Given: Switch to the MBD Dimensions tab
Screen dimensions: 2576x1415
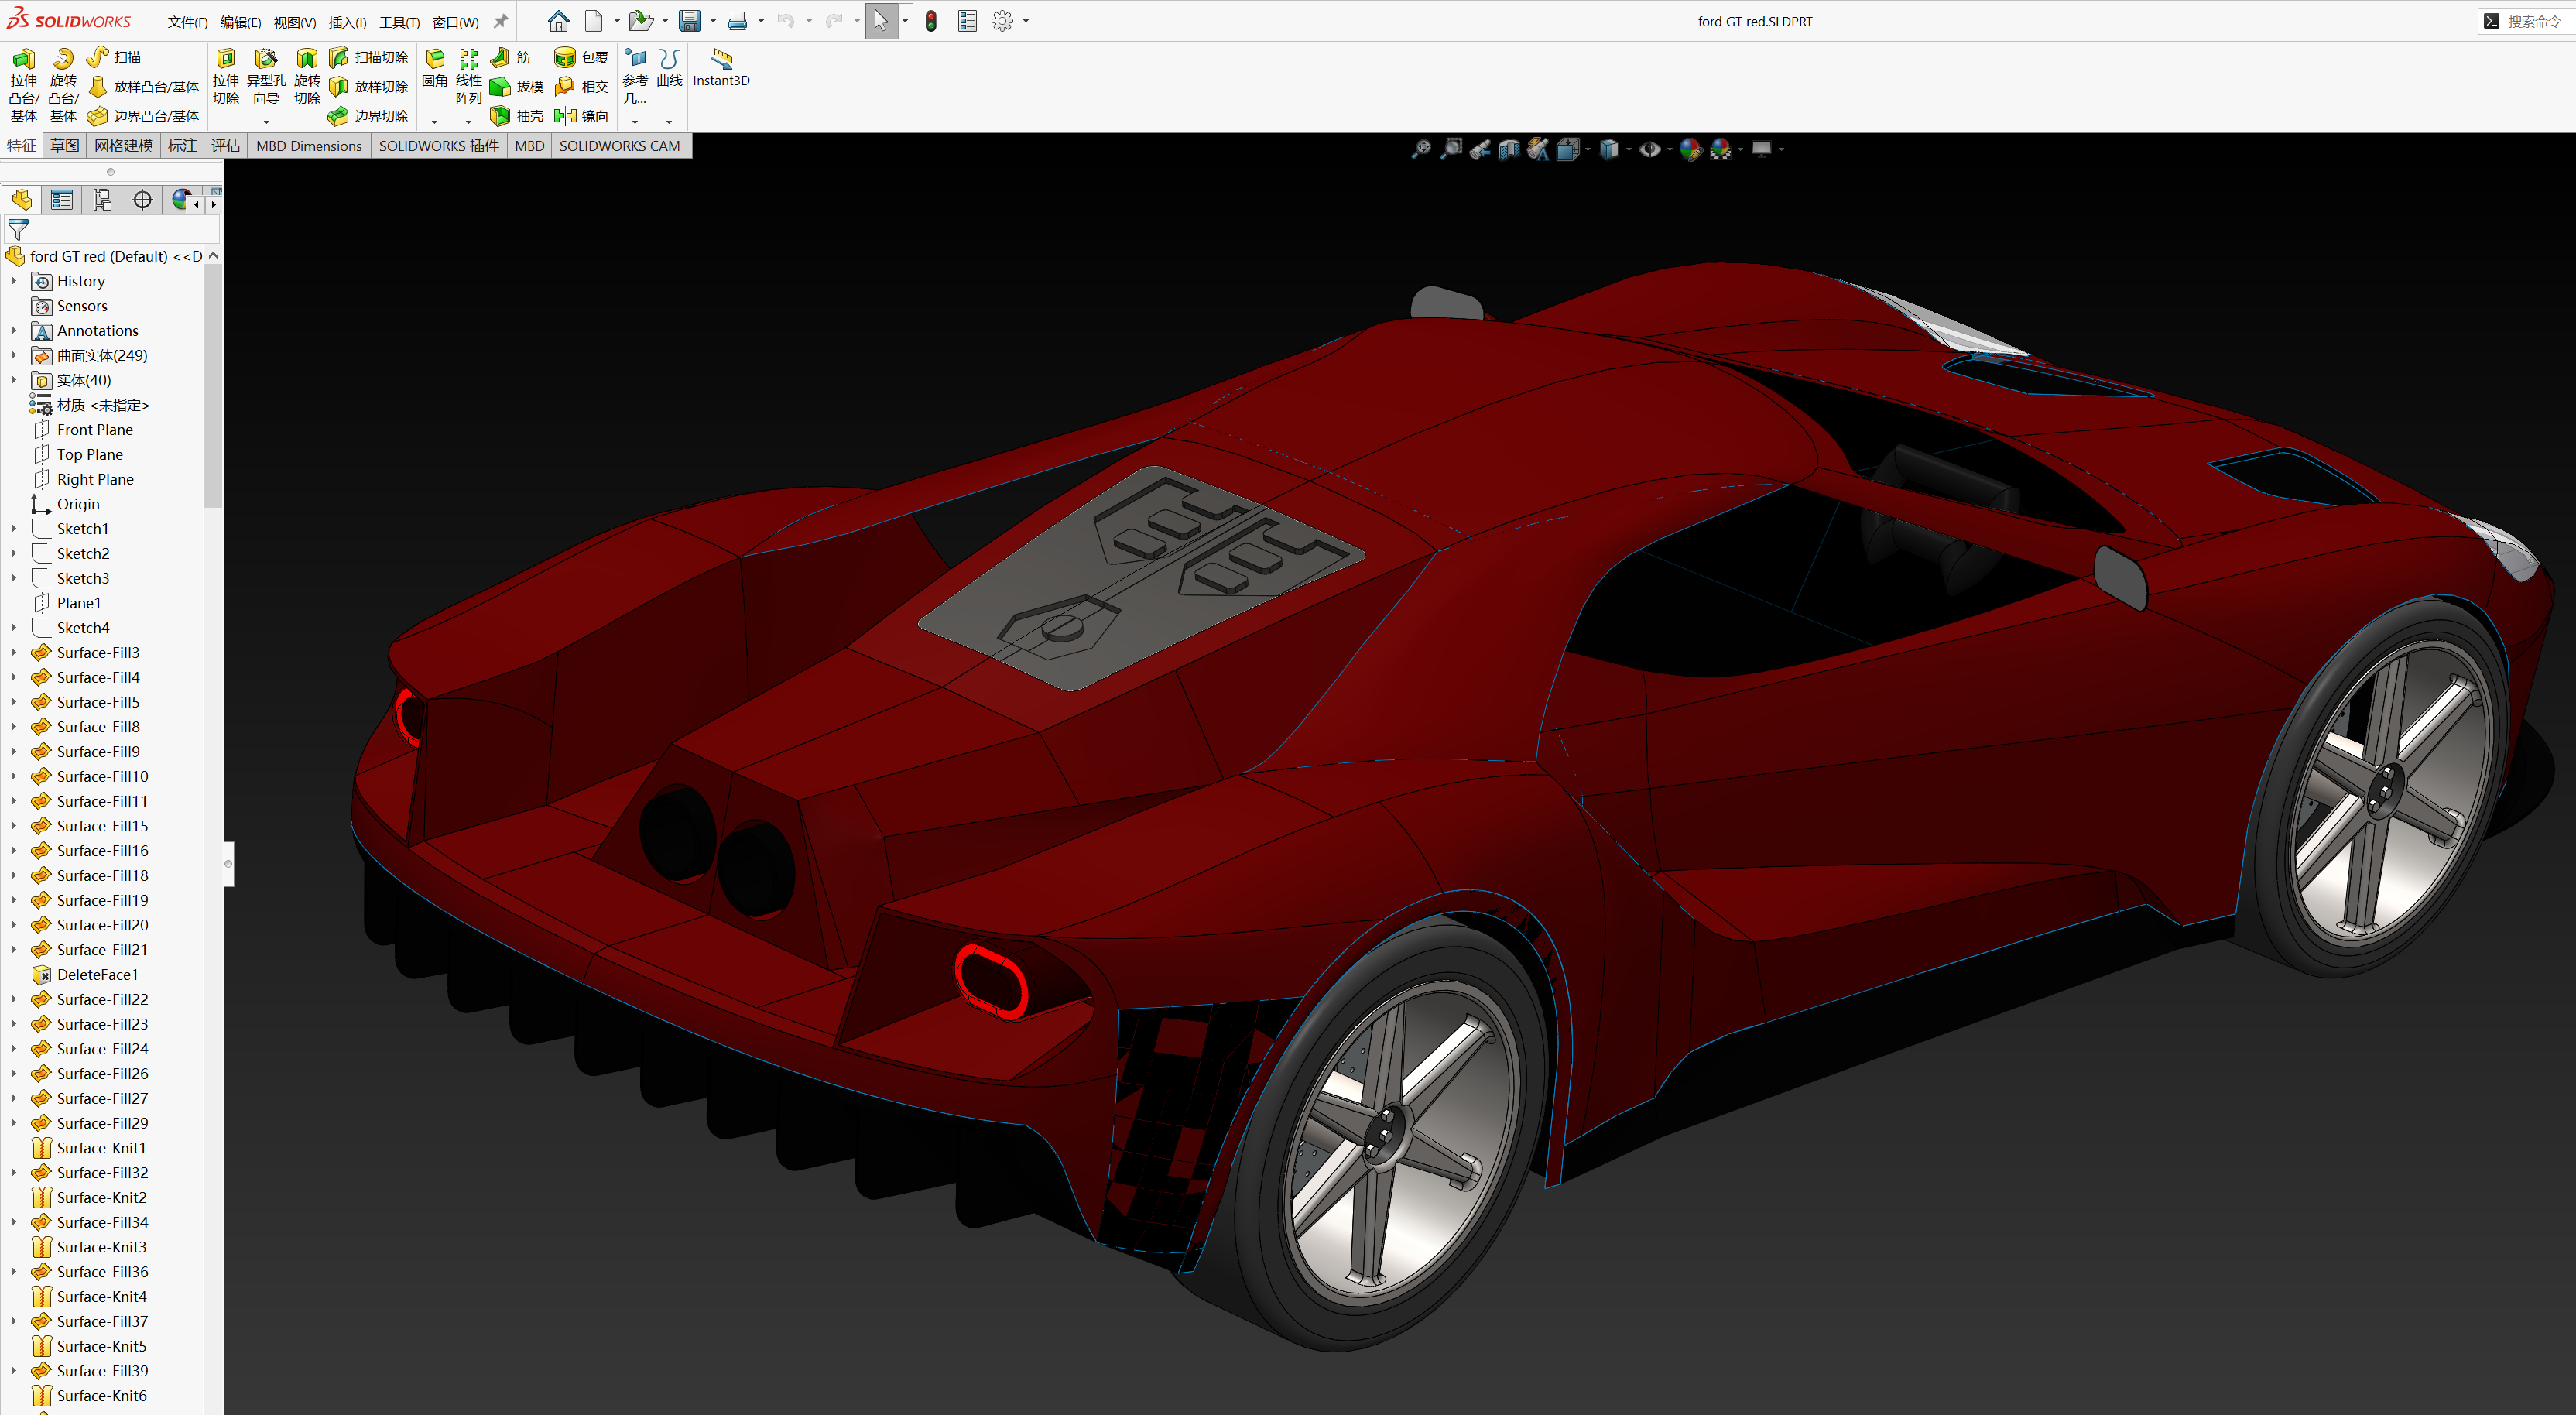Looking at the screenshot, I should click(x=309, y=146).
